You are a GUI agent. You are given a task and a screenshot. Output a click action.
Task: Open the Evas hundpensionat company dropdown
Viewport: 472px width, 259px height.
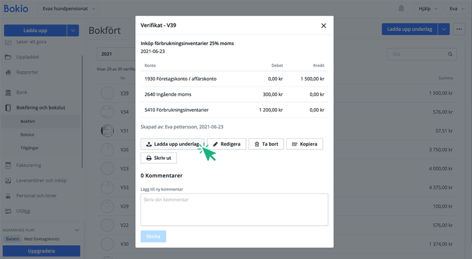pyautogui.click(x=69, y=9)
